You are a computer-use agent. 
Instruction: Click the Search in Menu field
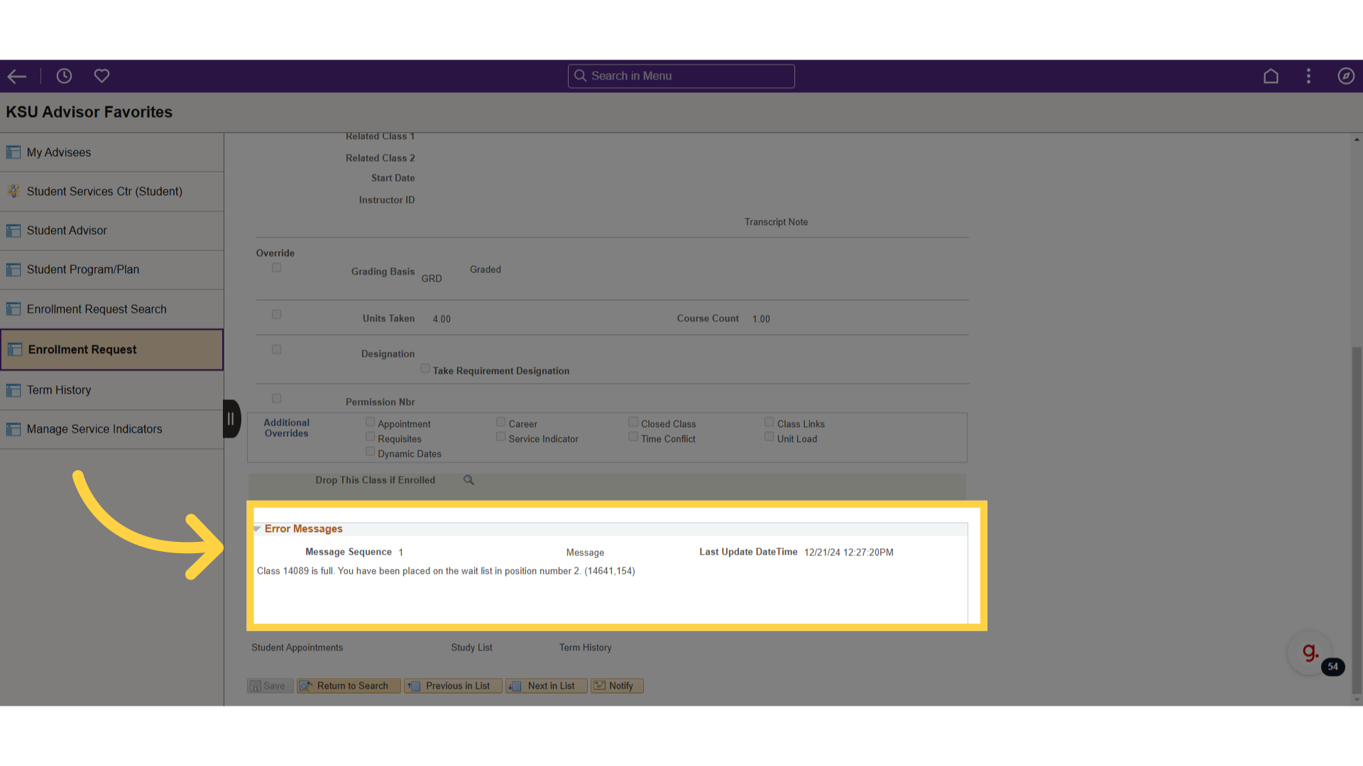coord(681,76)
